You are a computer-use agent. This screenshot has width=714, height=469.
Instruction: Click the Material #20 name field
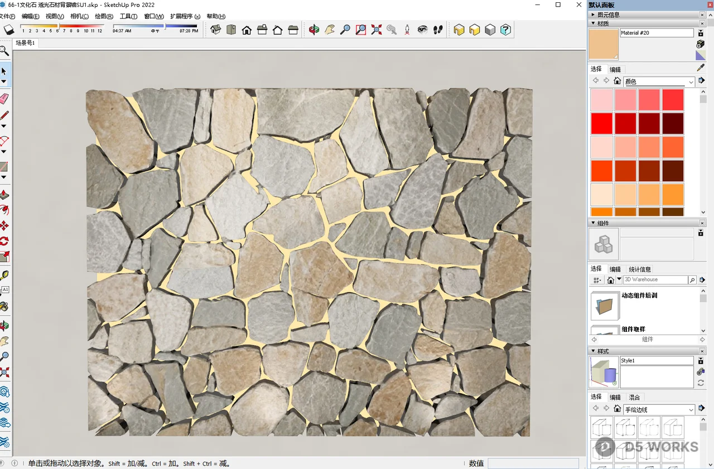click(657, 33)
